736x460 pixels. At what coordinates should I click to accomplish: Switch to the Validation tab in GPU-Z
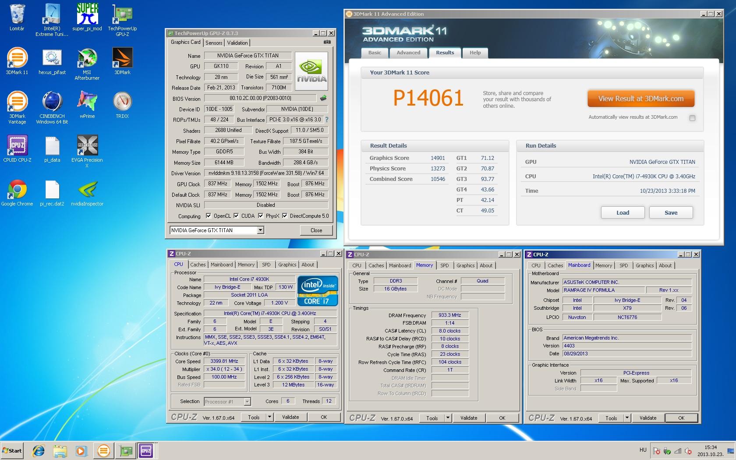pyautogui.click(x=237, y=43)
